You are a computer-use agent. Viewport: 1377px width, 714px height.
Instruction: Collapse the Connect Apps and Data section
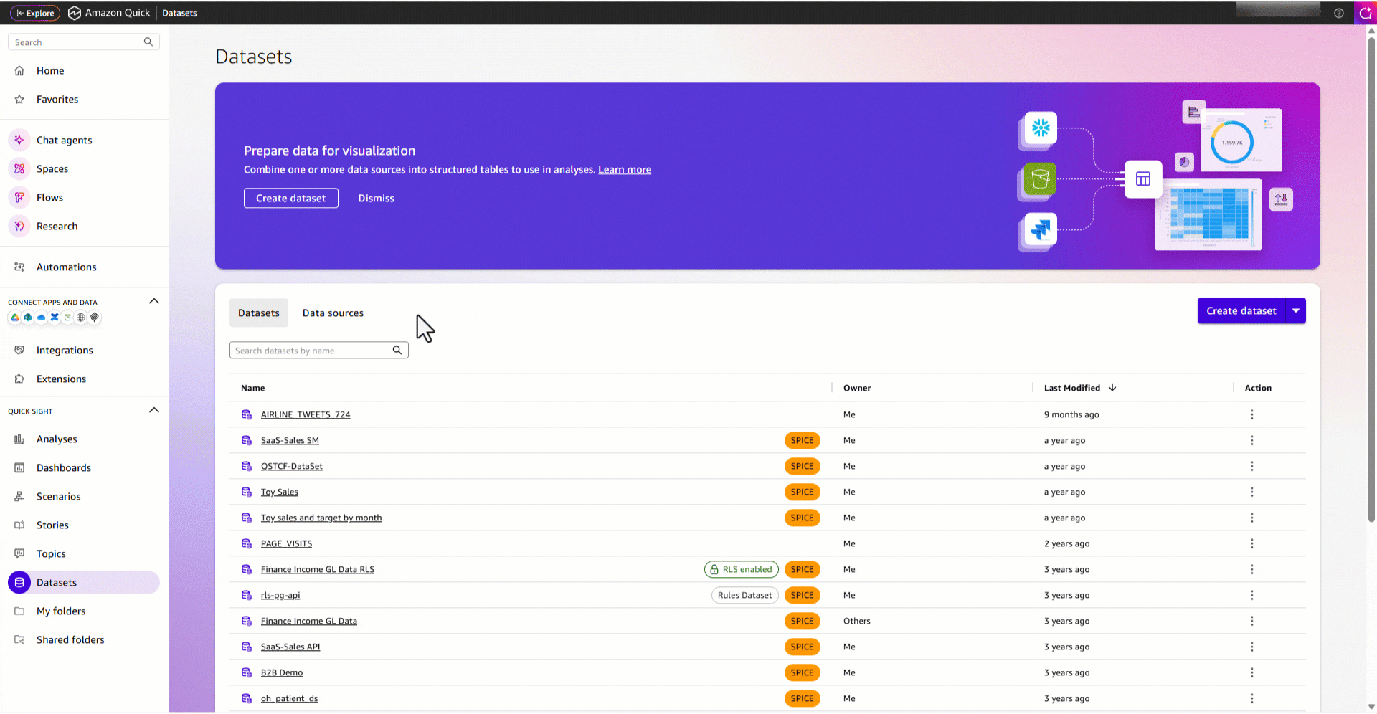[x=154, y=302]
